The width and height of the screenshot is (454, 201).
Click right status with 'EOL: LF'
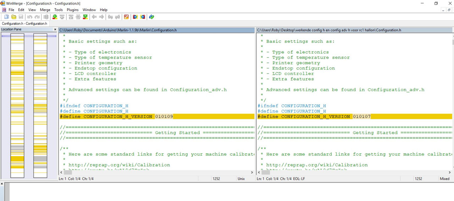click(x=281, y=179)
